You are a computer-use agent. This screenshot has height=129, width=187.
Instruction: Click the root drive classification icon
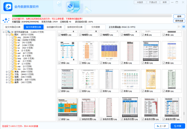point(9,32)
